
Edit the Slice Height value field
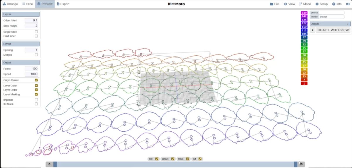31,26
